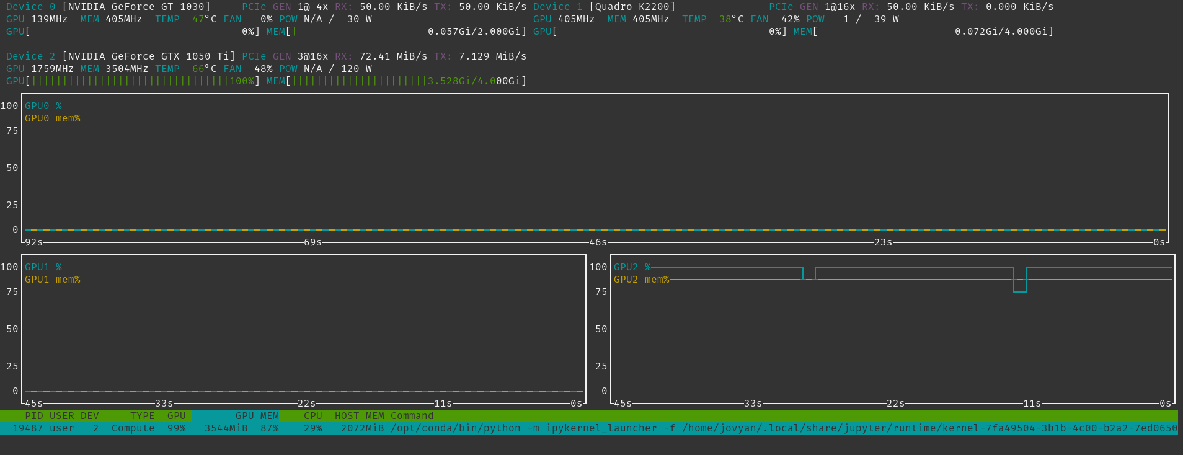Click the 11s time marker on GPU2 chart
The image size is (1183, 455).
[1032, 404]
